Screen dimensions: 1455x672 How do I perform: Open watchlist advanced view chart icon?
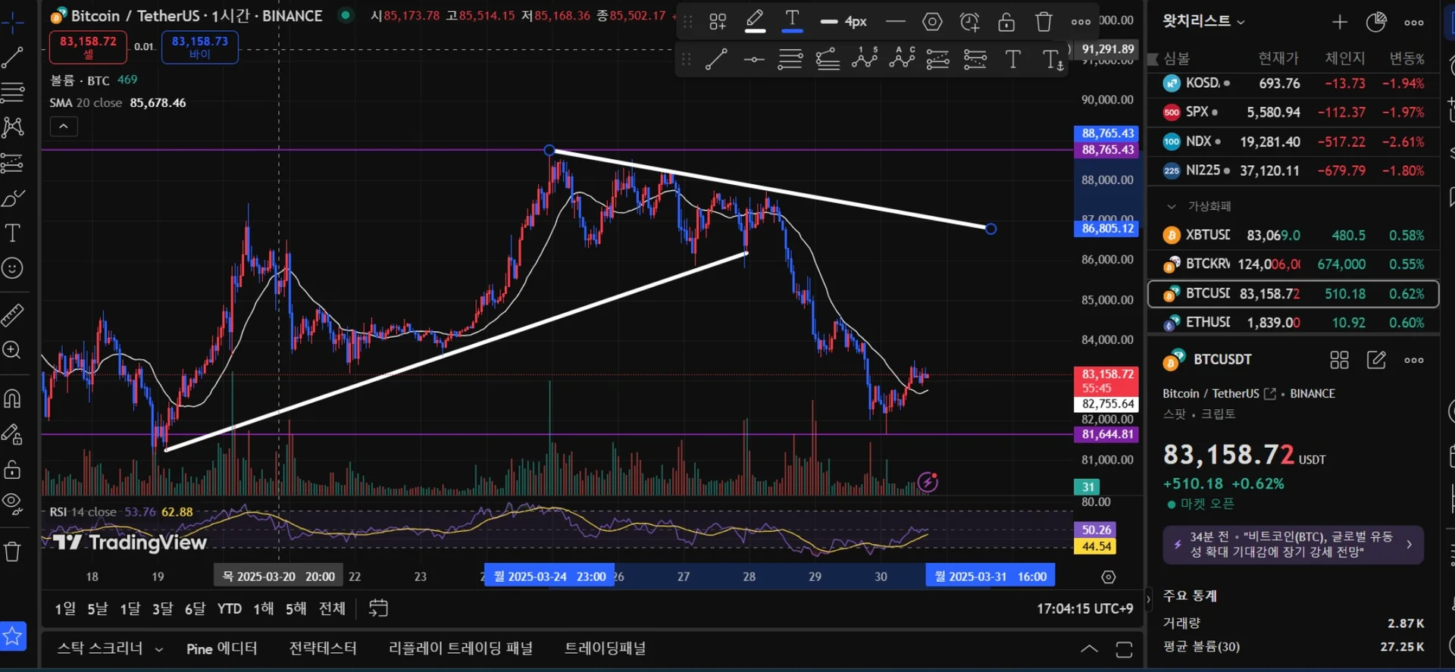click(1376, 22)
